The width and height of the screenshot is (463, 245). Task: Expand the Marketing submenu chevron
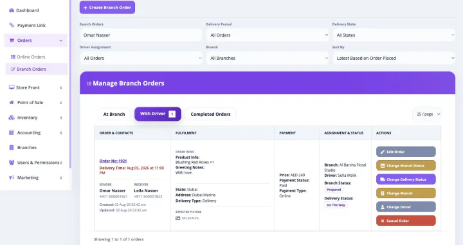point(61,177)
